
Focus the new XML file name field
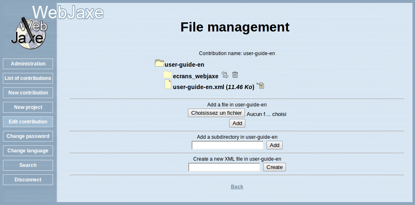coord(224,167)
